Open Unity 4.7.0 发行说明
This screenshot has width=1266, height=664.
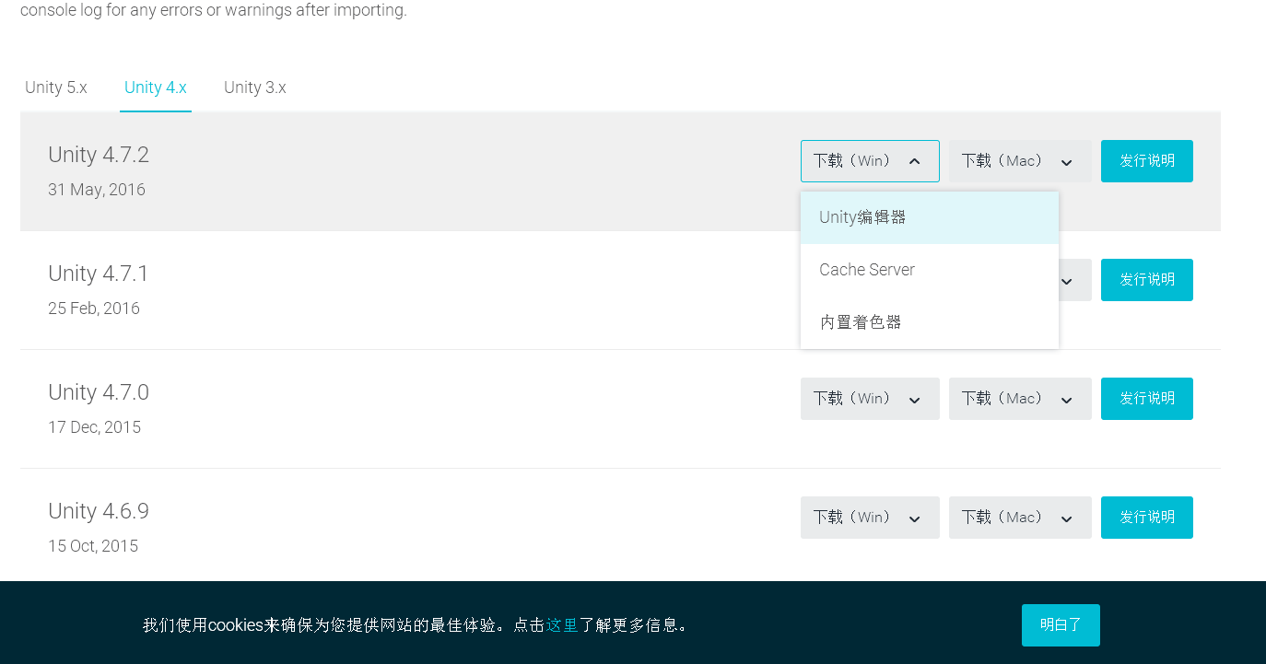[x=1147, y=399]
